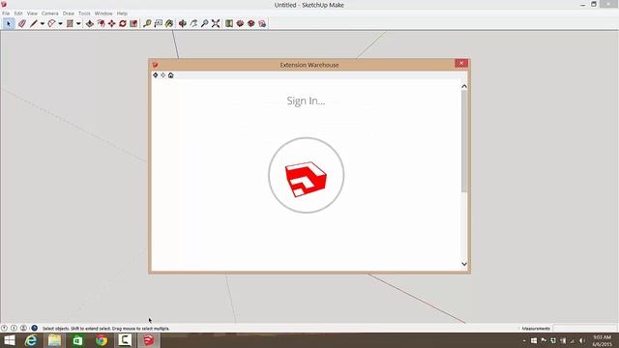Open the Camera menu
Screen dimensions: 619x348
[x=49, y=14]
